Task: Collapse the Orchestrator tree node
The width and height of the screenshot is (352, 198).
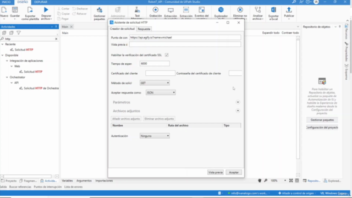Action: [7, 77]
